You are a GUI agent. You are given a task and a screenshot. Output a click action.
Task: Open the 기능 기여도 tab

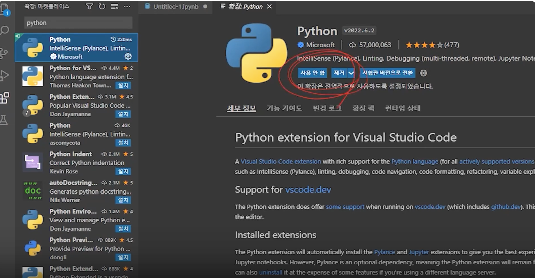(x=284, y=108)
